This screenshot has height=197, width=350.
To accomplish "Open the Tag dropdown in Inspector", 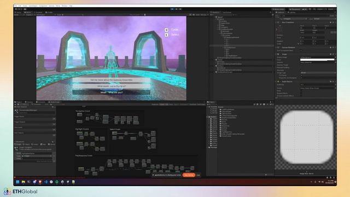I will click(296, 19).
